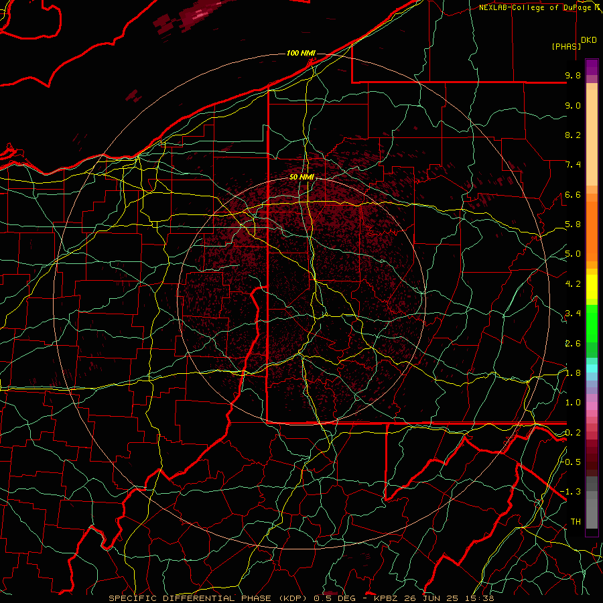Select the 1.0 scale value
The image size is (603, 603).
tap(573, 403)
